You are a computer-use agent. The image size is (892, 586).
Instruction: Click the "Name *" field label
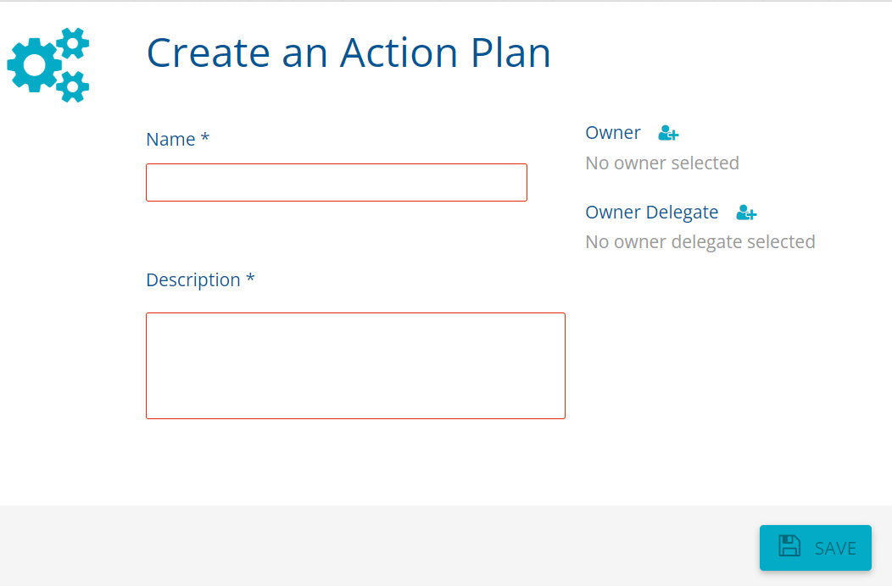click(x=170, y=140)
